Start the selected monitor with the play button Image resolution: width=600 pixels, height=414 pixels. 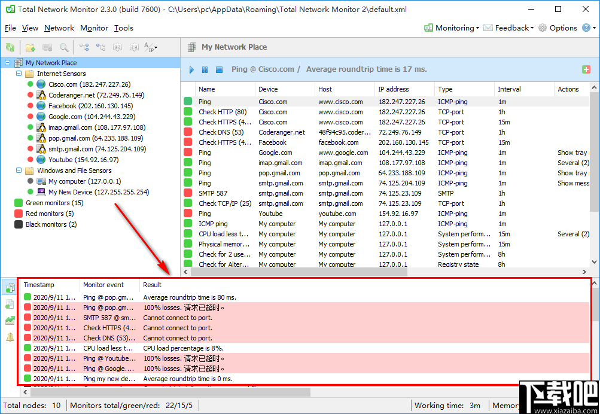[x=191, y=69]
